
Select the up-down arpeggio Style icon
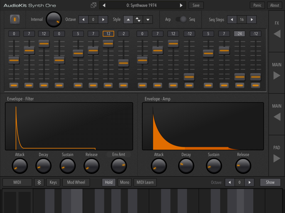coord(138,19)
